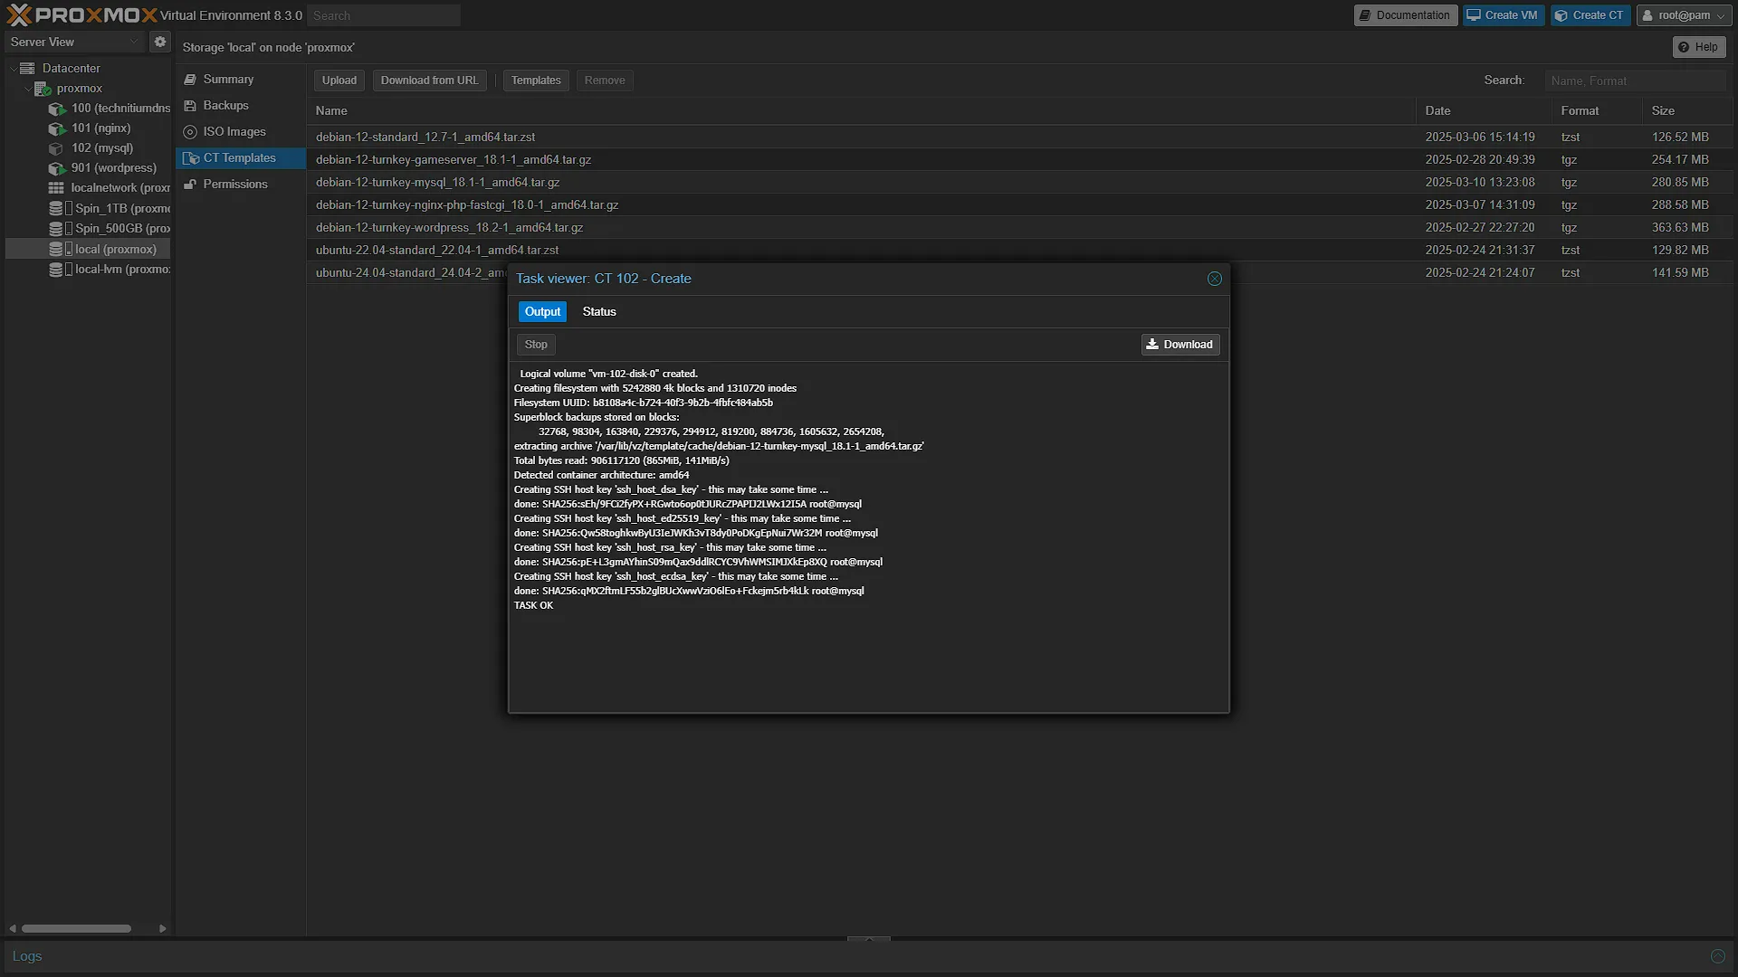Switch to the Output tab
The width and height of the screenshot is (1738, 977).
pos(542,312)
